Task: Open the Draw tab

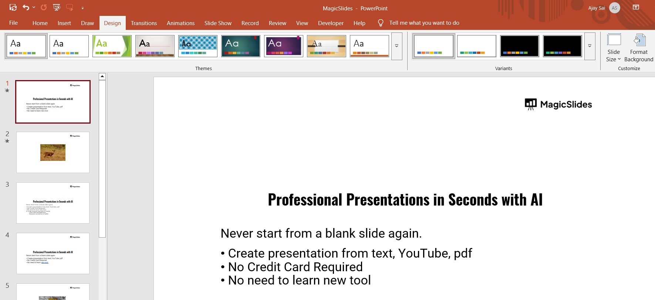Action: (88, 23)
